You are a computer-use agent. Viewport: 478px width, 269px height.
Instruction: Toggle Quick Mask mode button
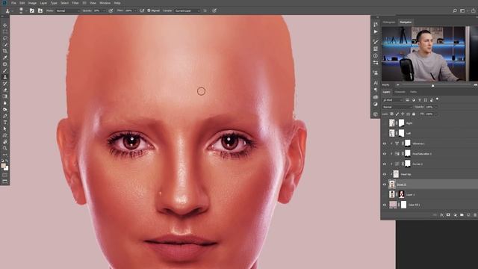click(x=5, y=176)
